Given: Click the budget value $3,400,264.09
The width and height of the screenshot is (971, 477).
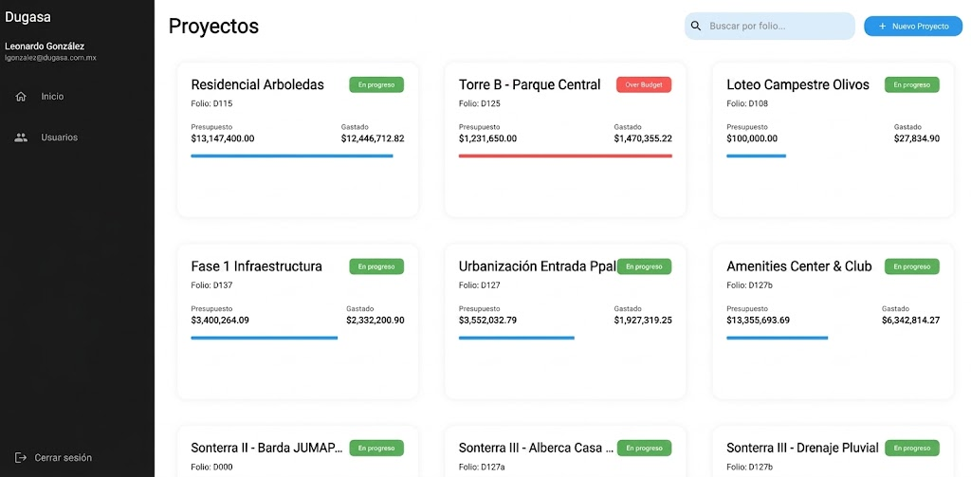Looking at the screenshot, I should 220,321.
